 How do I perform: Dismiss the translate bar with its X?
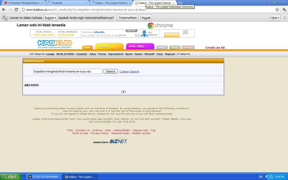285,18
